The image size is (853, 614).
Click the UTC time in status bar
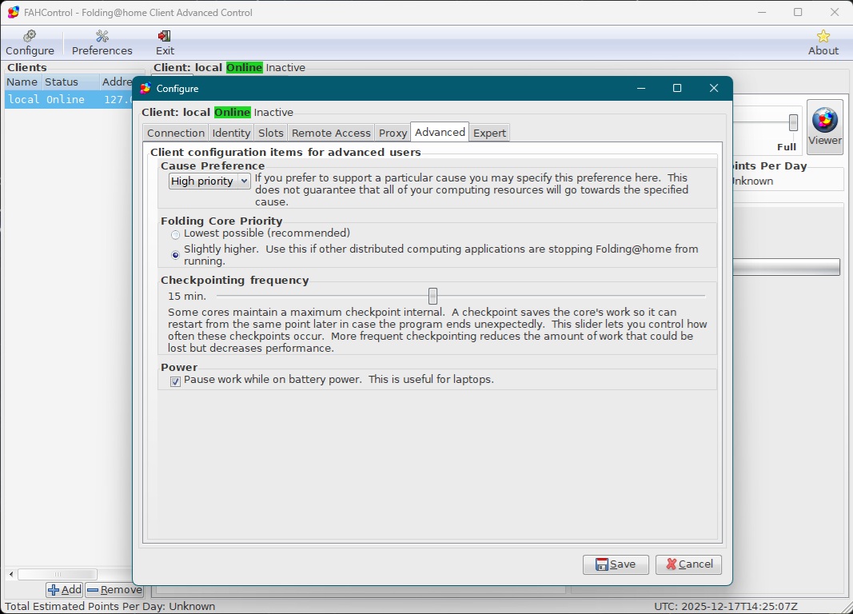coord(726,606)
